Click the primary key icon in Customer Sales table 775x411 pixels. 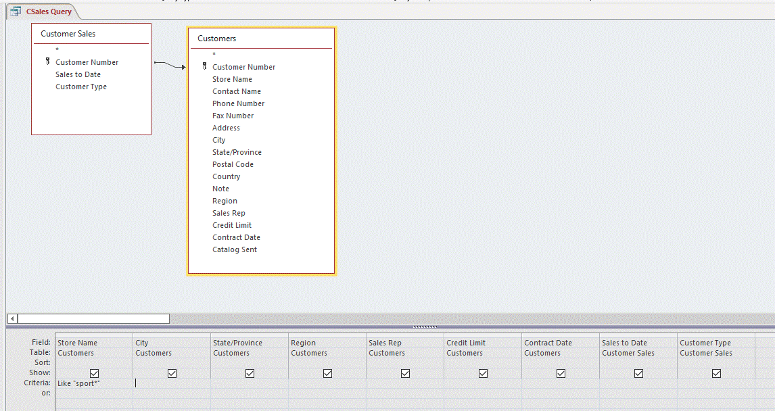point(47,62)
